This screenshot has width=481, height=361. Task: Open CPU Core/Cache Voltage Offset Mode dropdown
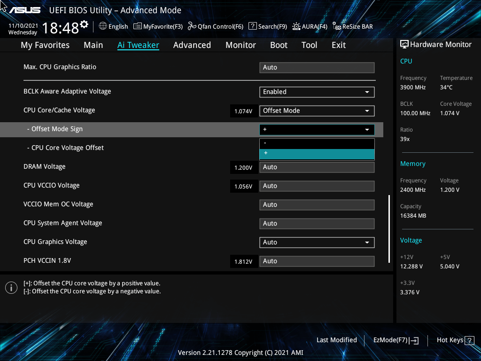click(317, 111)
